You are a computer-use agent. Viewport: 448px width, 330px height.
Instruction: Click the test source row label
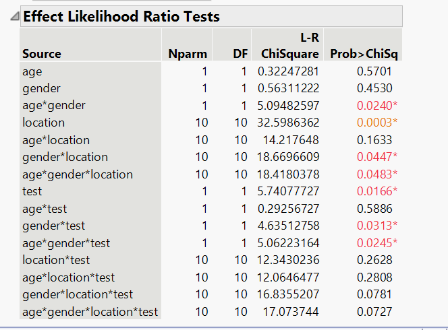pyautogui.click(x=32, y=191)
